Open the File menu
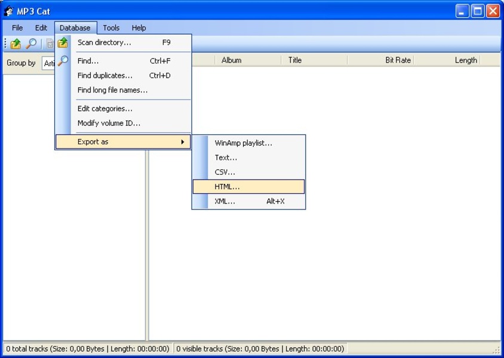 coord(17,28)
